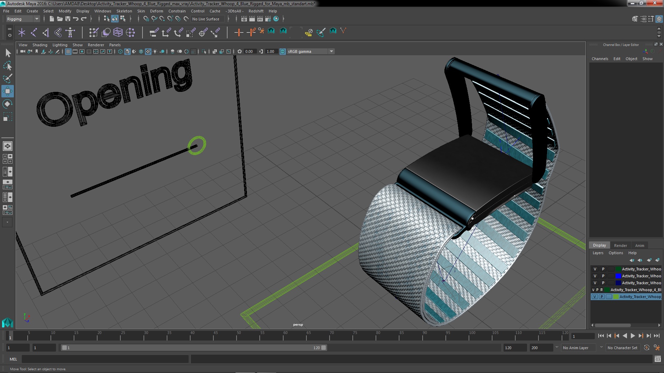Switch to the Render layer tab
Viewport: 664px width, 373px height.
620,246
